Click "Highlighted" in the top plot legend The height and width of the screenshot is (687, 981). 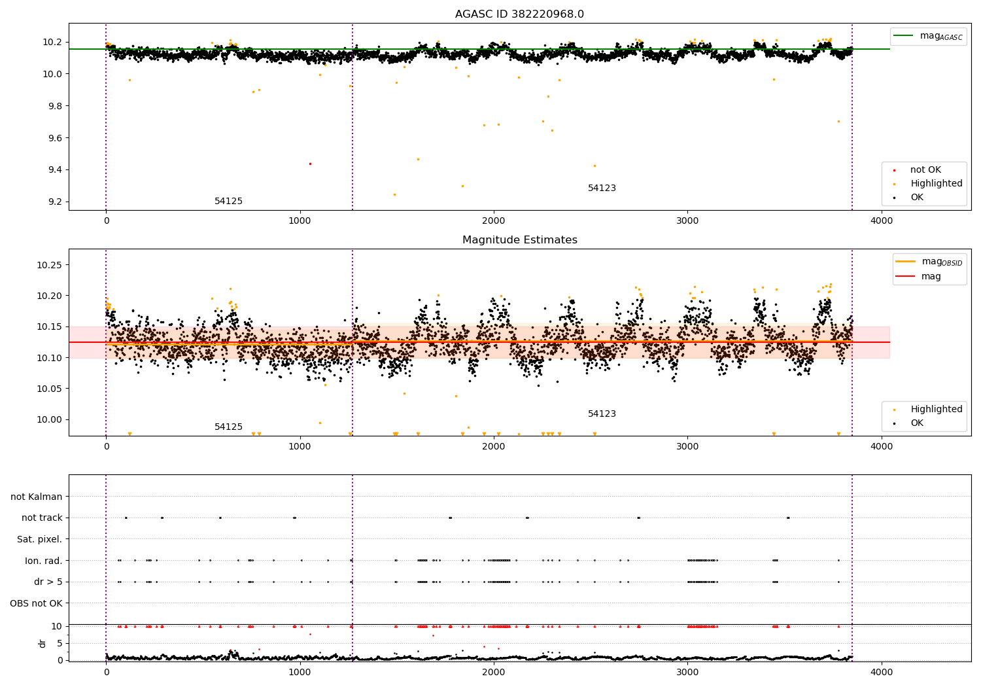tap(937, 184)
